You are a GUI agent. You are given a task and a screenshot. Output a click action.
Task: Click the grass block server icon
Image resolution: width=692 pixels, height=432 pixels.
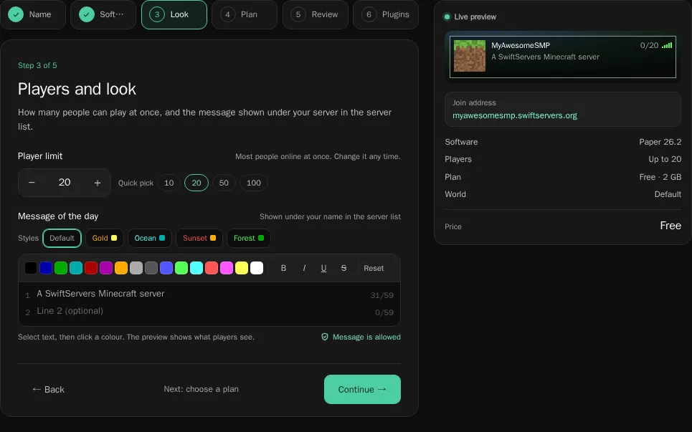tap(470, 56)
